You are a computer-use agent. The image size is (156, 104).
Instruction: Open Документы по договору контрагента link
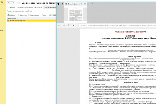29,7
